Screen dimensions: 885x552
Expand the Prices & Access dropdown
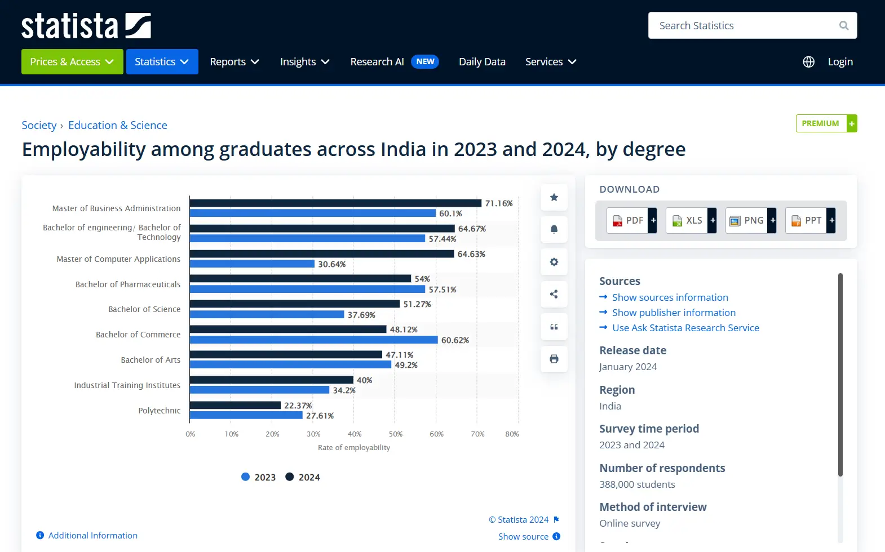pyautogui.click(x=72, y=61)
